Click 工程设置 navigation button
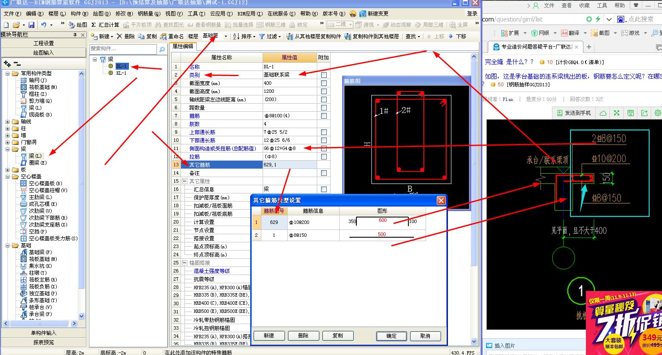 43,43
